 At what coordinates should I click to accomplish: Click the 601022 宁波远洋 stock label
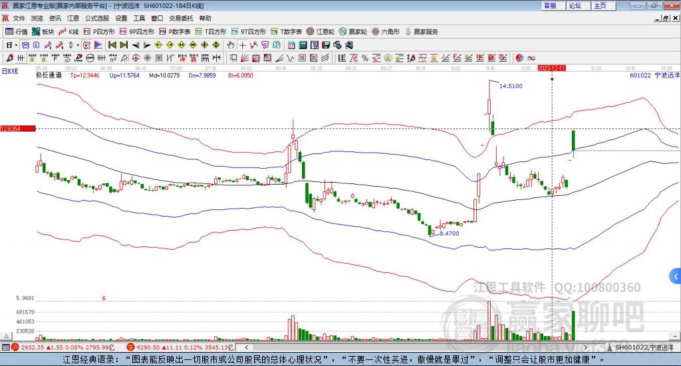pyautogui.click(x=654, y=76)
